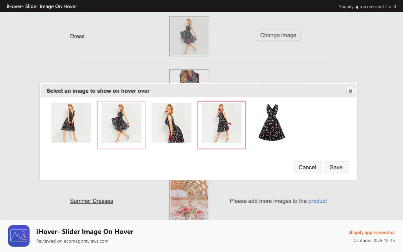Image resolution: width=403 pixels, height=252 pixels.
Task: Click the Change image button for Dress
Action: pos(278,35)
